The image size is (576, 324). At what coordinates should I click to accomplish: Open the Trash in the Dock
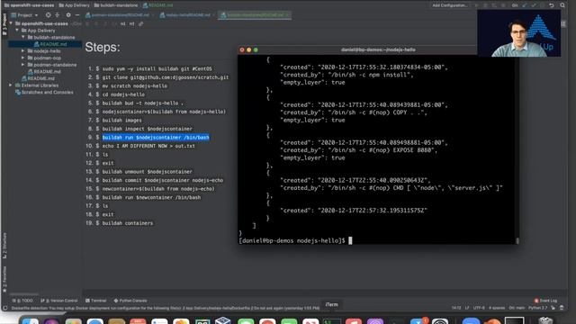(x=545, y=321)
